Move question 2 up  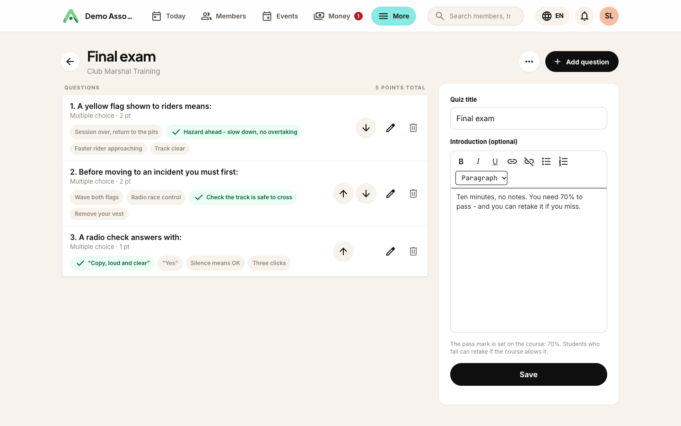click(343, 194)
